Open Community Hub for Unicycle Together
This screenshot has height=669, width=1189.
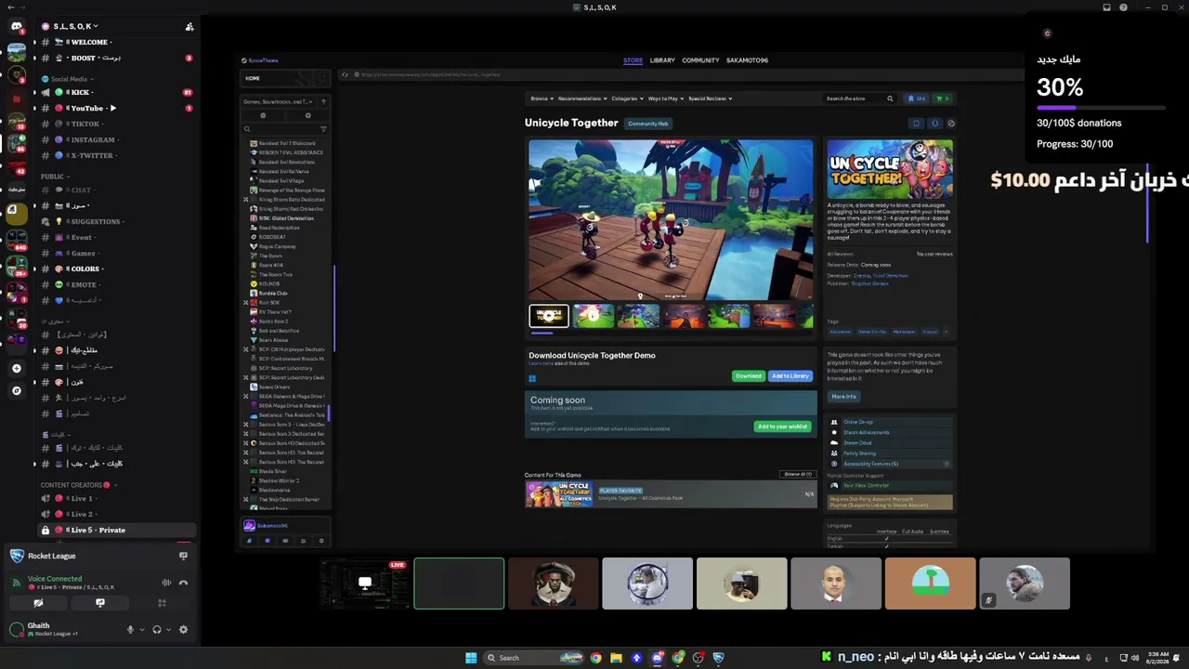click(647, 124)
